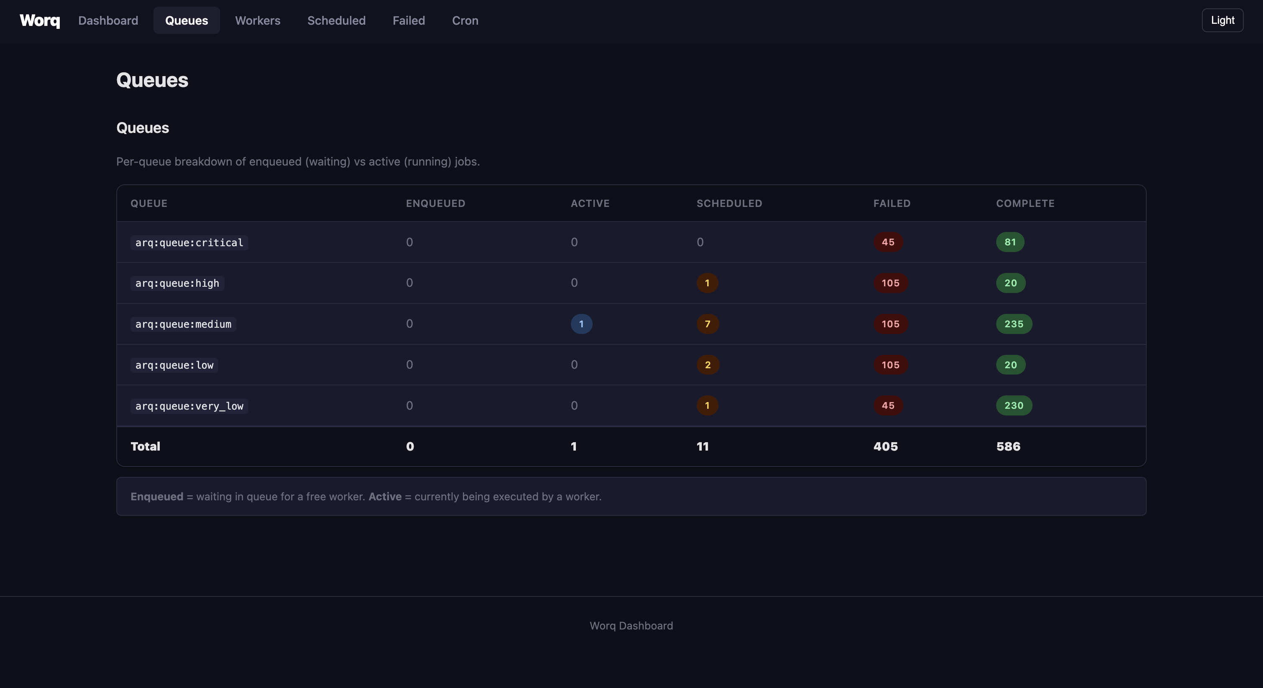The width and height of the screenshot is (1263, 688).
Task: Open the Cron tab
Action: (465, 20)
